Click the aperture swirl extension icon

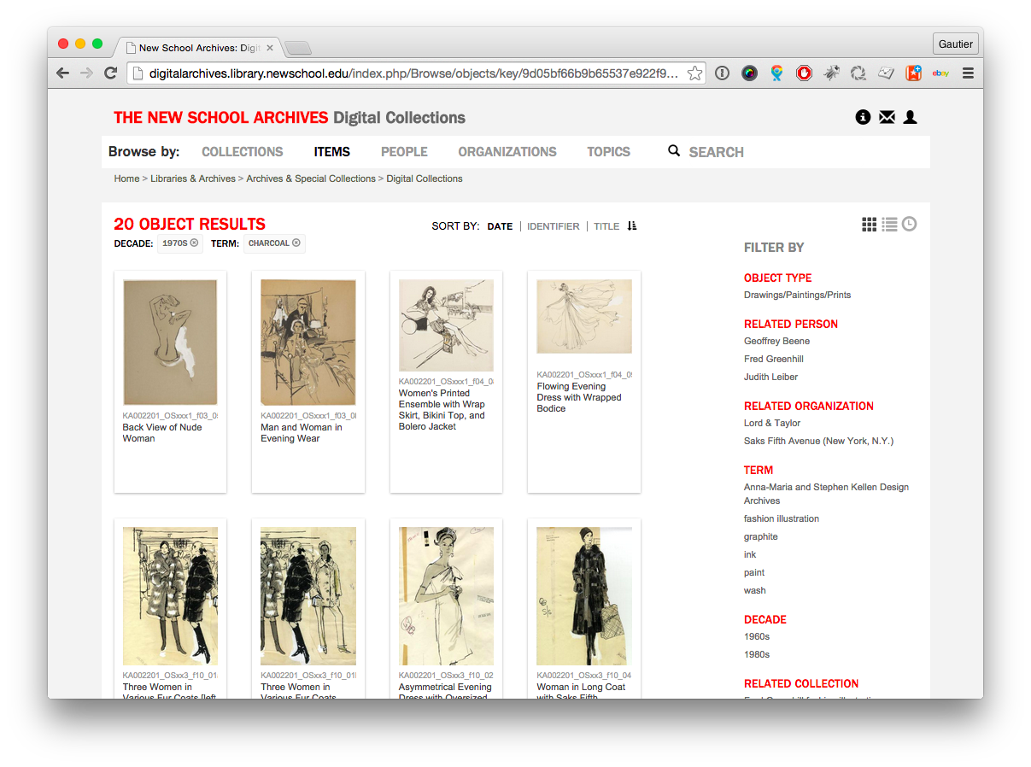pos(858,73)
